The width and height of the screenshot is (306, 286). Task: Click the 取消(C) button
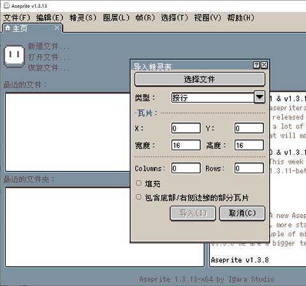(242, 213)
